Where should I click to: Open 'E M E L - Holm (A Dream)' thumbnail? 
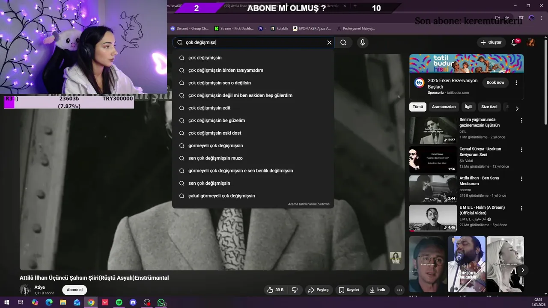[x=433, y=218]
